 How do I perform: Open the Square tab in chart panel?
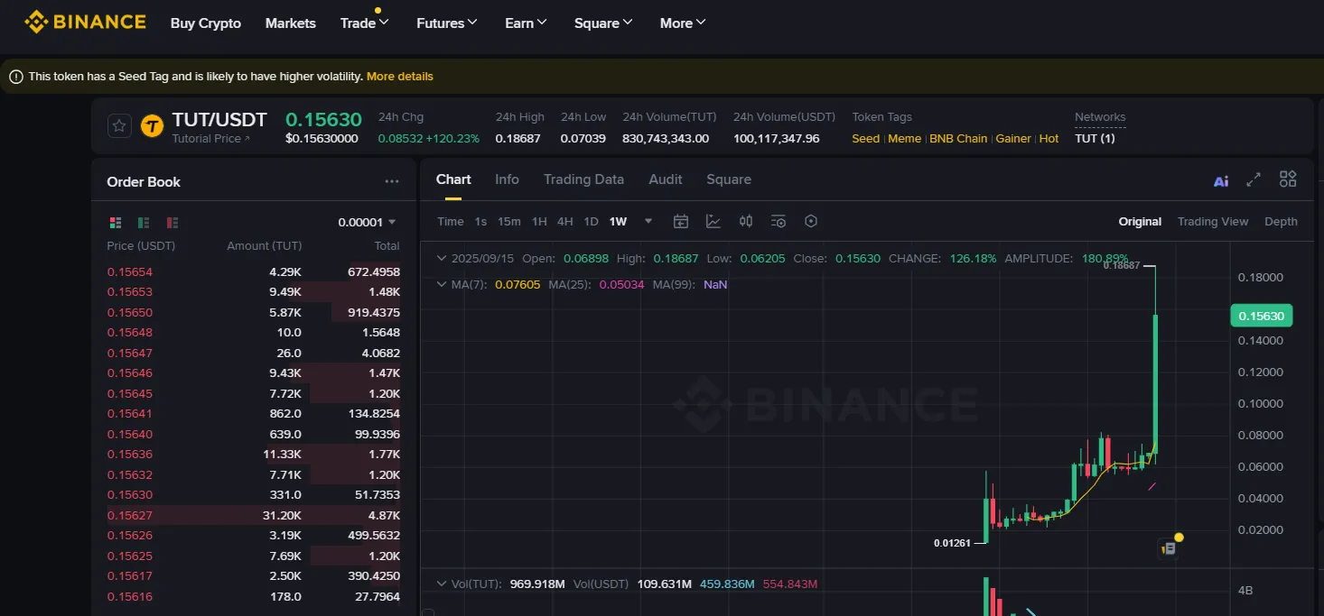729,179
